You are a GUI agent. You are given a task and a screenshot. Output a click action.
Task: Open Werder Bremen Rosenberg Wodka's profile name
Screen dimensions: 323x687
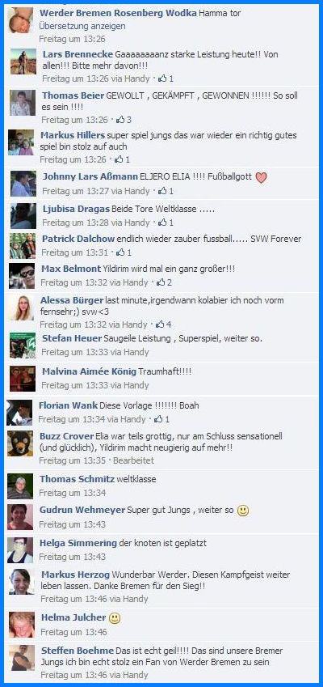point(118,13)
